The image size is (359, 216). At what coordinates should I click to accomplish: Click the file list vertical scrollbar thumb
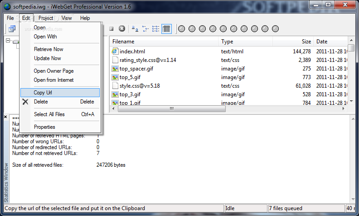(x=351, y=48)
